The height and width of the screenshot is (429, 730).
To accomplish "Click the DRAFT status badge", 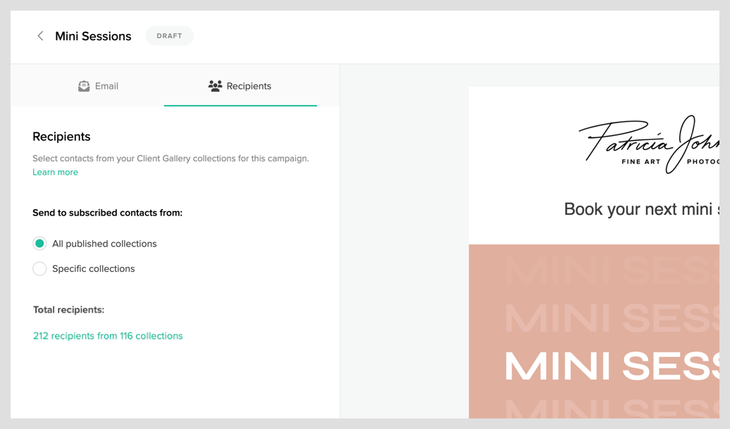I will 169,35.
